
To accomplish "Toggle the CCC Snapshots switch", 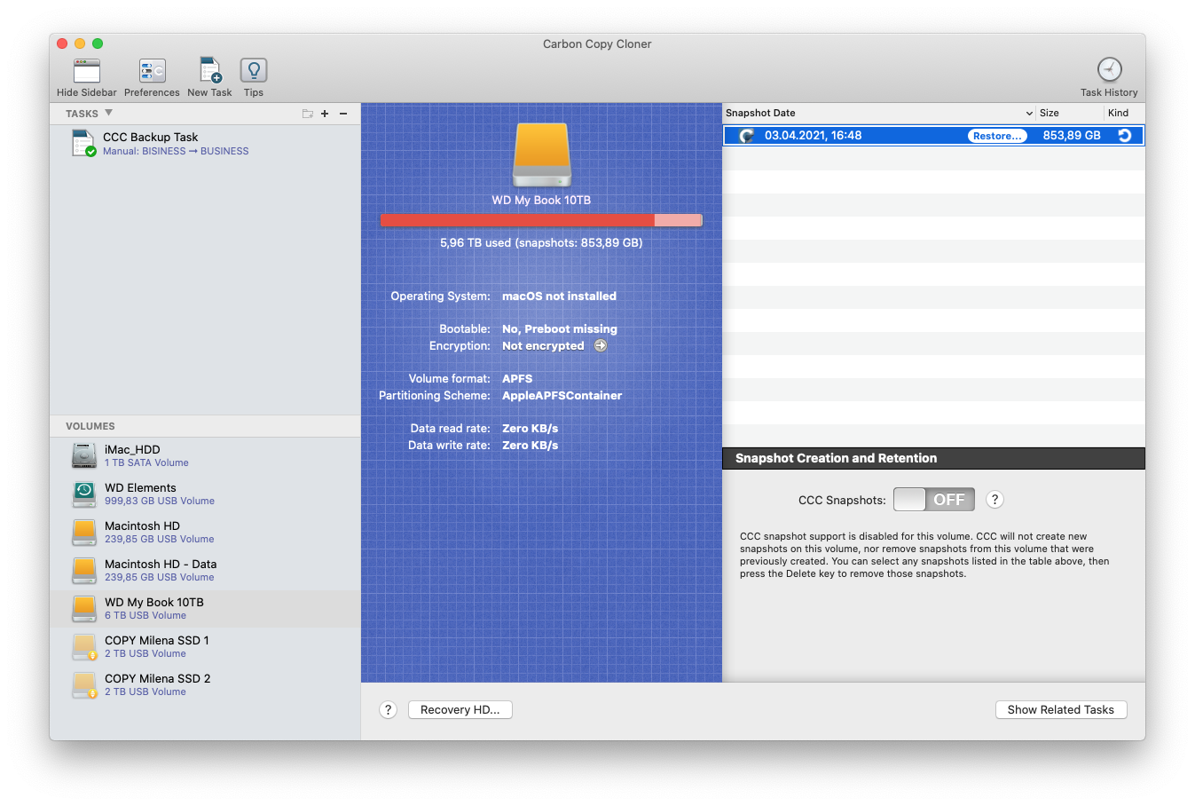I will 934,500.
